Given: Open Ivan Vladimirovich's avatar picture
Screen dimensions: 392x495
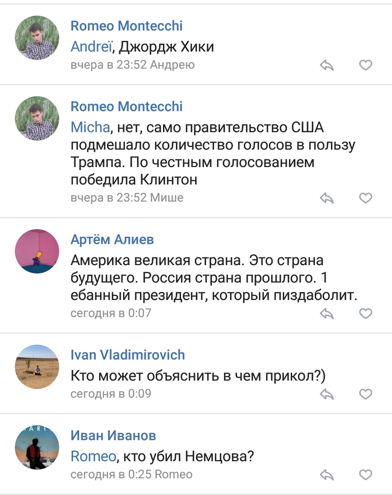Looking at the screenshot, I should 36,366.
